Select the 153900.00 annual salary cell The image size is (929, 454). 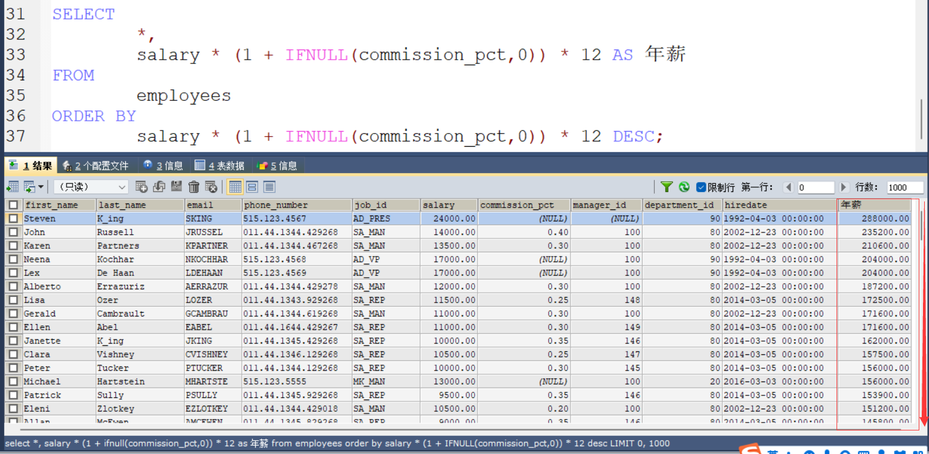tap(874, 395)
